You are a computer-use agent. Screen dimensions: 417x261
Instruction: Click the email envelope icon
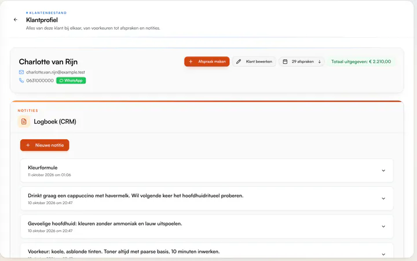tap(21, 72)
